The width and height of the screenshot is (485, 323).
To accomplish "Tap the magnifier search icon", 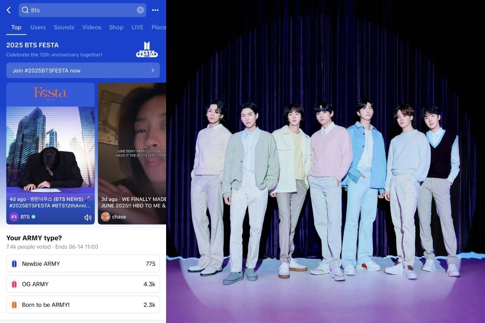I will [25, 10].
